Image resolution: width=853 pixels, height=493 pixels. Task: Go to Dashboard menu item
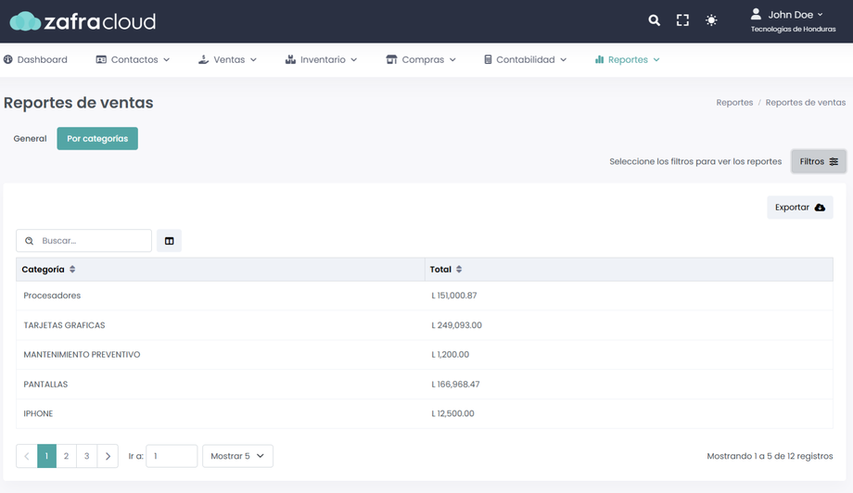pos(35,60)
